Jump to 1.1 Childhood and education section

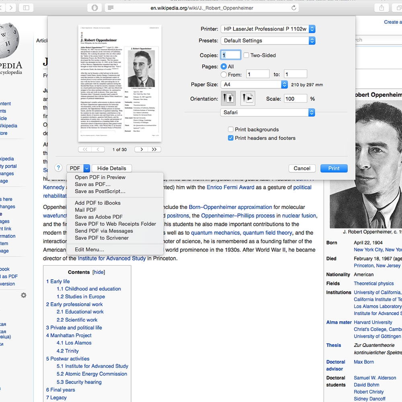pos(89,289)
